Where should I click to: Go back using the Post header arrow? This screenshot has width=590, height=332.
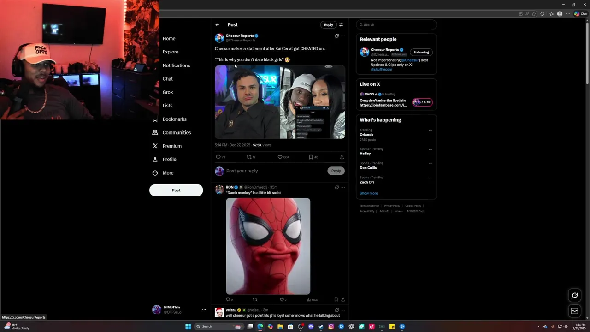tap(217, 24)
